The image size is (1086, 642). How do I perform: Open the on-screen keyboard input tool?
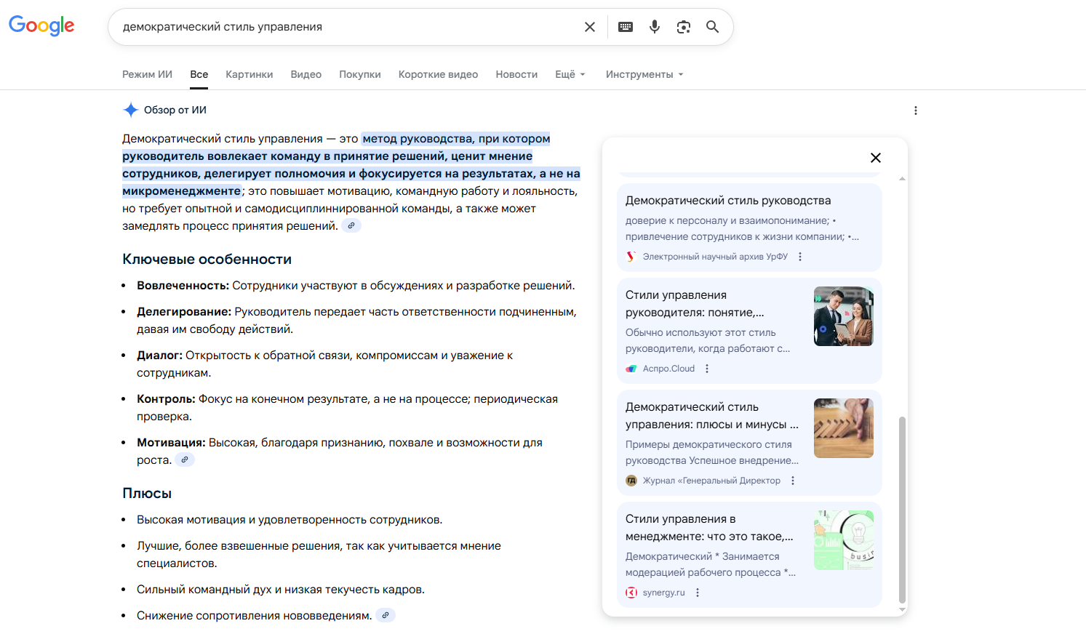625,27
